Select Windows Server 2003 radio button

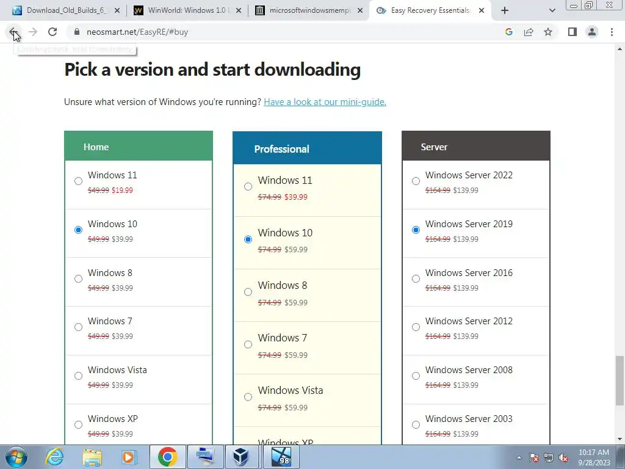coord(416,425)
